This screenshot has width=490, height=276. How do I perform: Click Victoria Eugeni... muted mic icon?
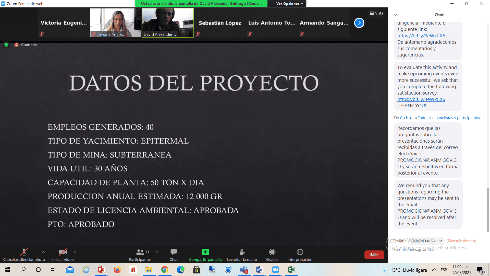point(42,34)
